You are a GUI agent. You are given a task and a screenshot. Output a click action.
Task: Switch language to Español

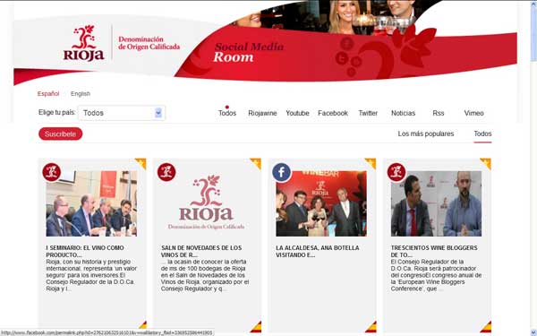point(48,93)
